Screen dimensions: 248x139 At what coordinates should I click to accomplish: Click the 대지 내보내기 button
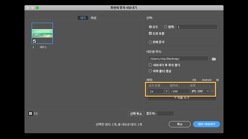206,124
